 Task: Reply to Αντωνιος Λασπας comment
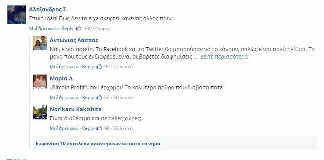[x=88, y=67]
